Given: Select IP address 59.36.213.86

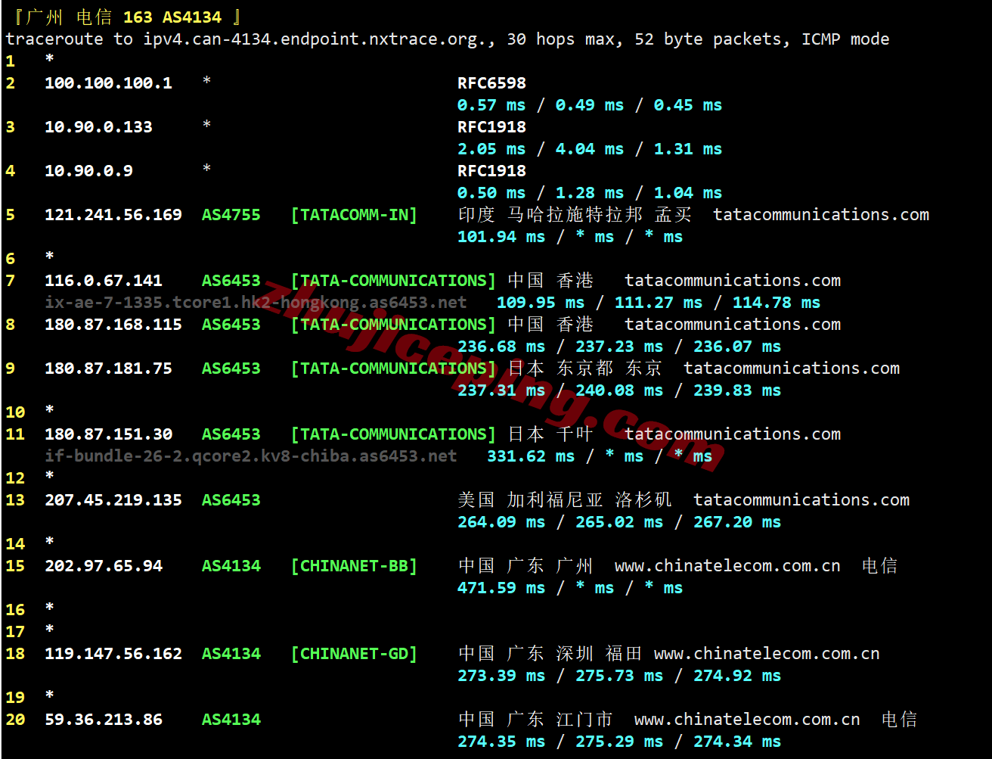Looking at the screenshot, I should pyautogui.click(x=104, y=720).
